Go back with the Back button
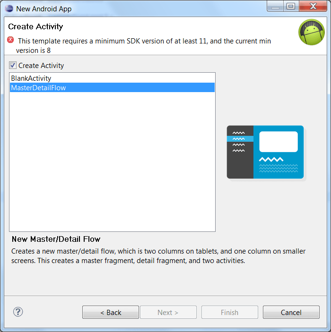Viewport: 331px width, 332px height. click(x=111, y=312)
